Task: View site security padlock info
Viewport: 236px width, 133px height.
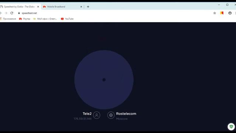Action: (x=19, y=13)
